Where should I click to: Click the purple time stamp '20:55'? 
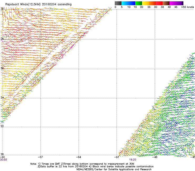[x=4, y=160]
